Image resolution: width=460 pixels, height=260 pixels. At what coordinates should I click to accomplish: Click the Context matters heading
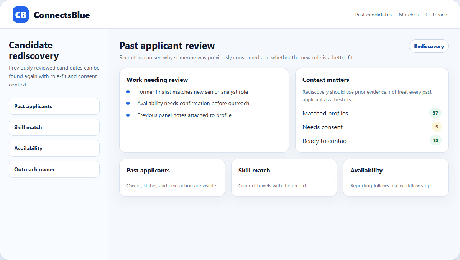[x=326, y=80]
